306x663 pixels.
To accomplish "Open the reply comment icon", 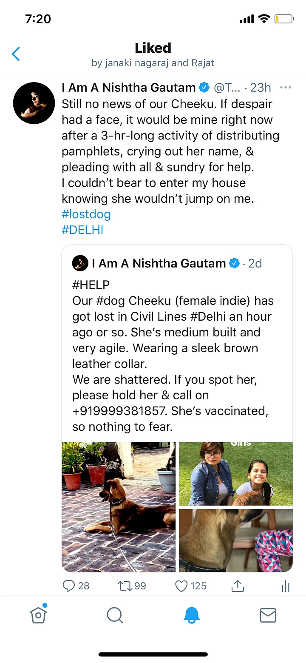I will (69, 586).
